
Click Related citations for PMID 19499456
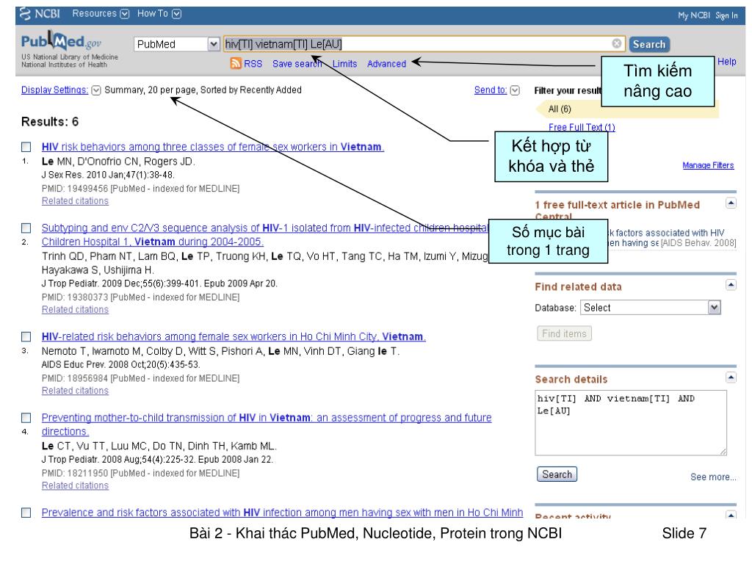click(75, 201)
